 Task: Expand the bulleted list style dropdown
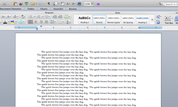pyautogui.click(x=34, y=17)
